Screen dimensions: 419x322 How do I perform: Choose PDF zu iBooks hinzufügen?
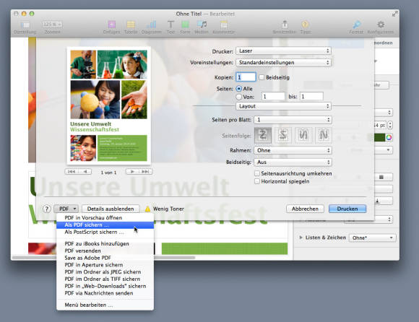(x=105, y=243)
